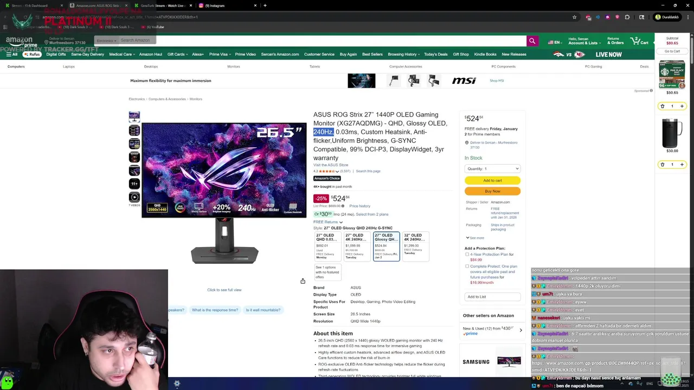Select the 27" OLED QHD 0.03 style at $692.01
694x390 pixels.
328,246
